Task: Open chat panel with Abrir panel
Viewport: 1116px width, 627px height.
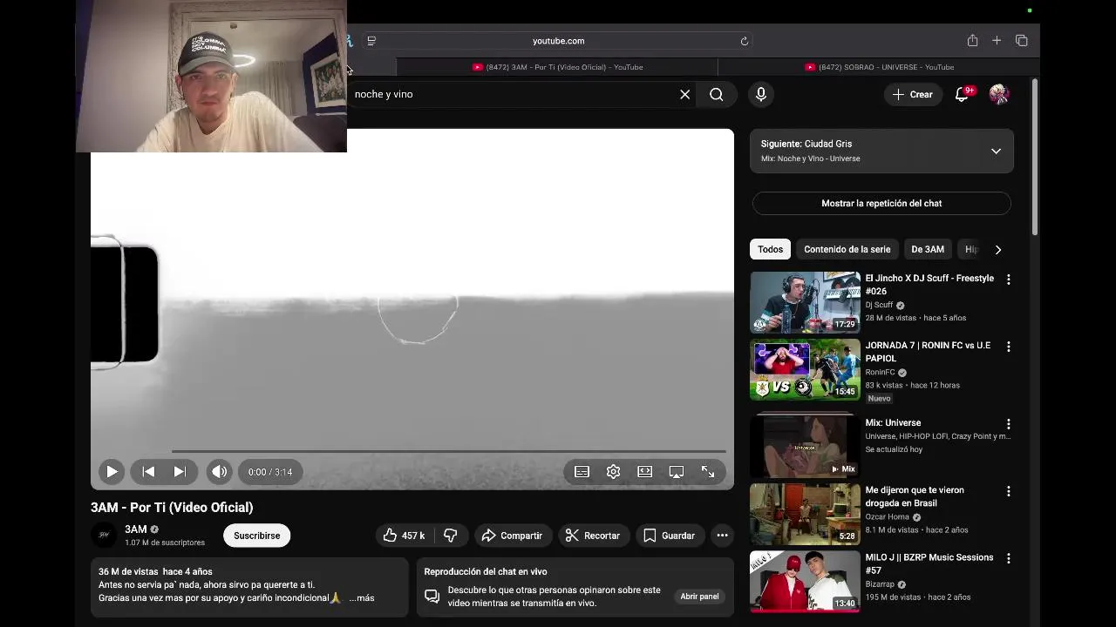Action: tap(699, 597)
